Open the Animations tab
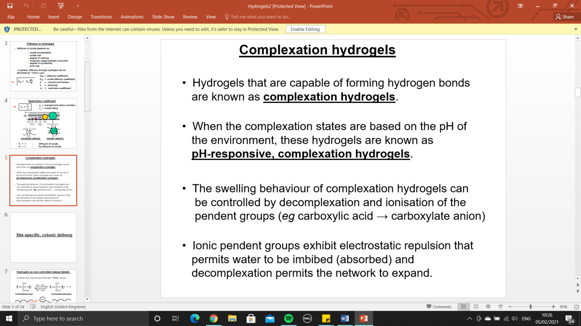 tap(132, 17)
